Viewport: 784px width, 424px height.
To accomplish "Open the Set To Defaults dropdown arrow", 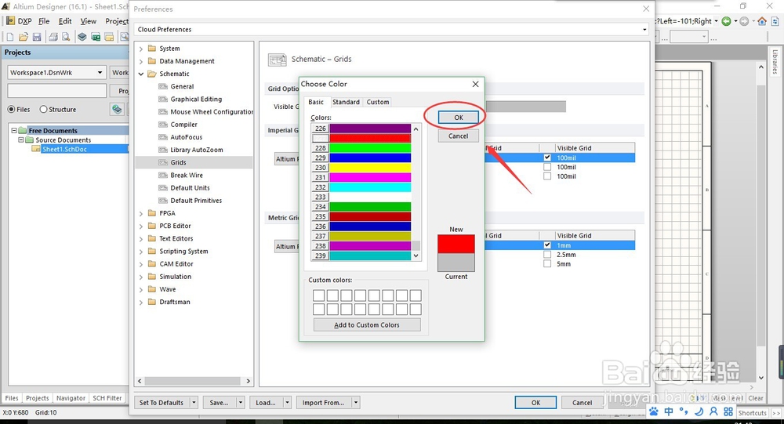I will [x=194, y=403].
